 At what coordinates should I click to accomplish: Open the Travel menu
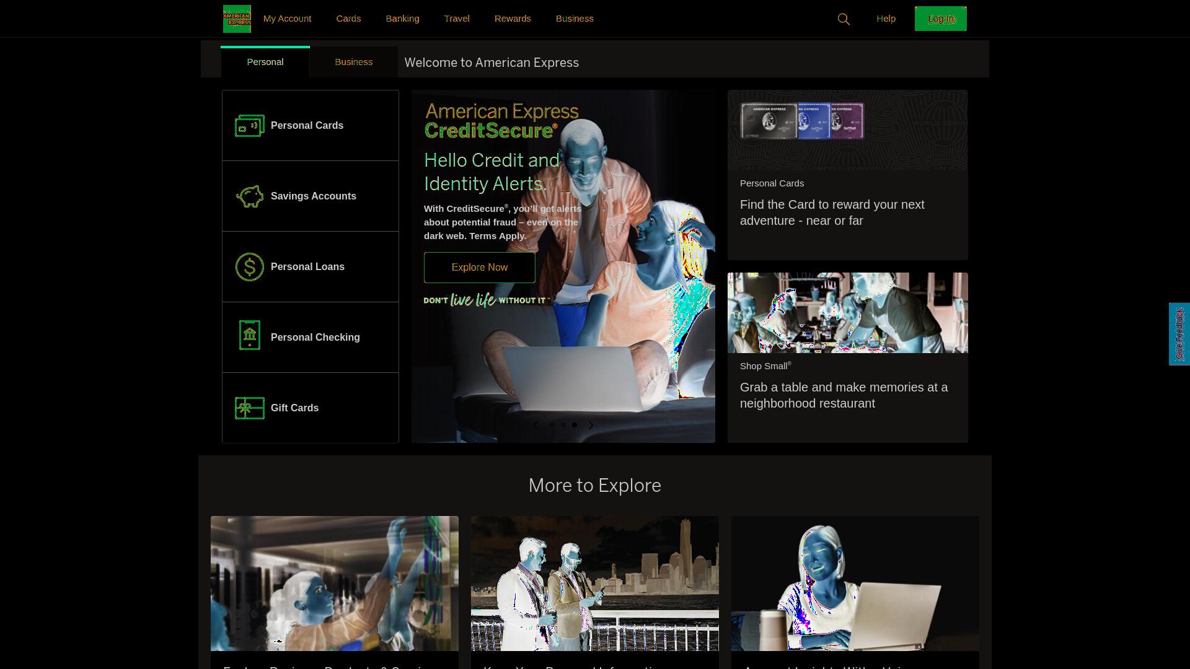457,19
